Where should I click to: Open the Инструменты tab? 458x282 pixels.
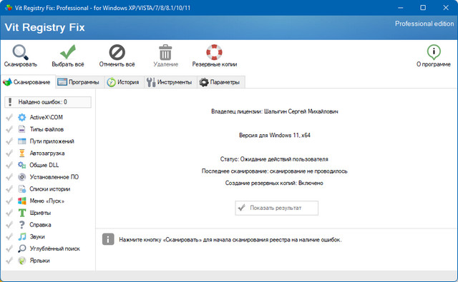click(170, 82)
